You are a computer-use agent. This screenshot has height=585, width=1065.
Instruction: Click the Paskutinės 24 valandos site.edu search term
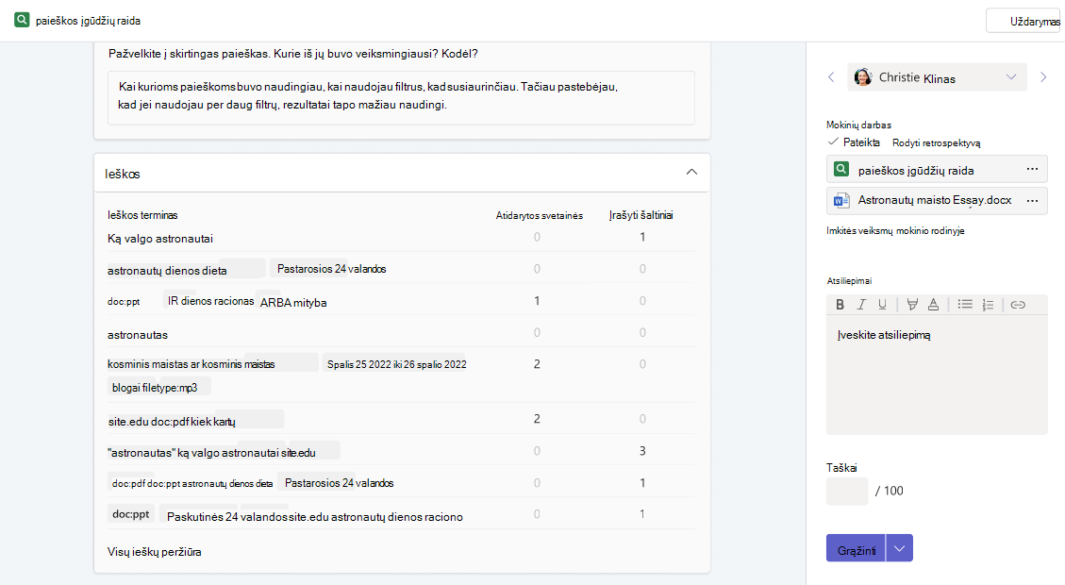pos(314,517)
